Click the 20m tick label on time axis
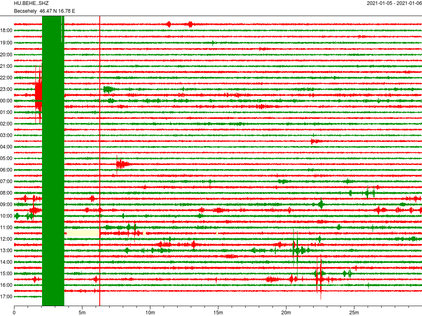This screenshot has width=422, height=316. pos(286,313)
